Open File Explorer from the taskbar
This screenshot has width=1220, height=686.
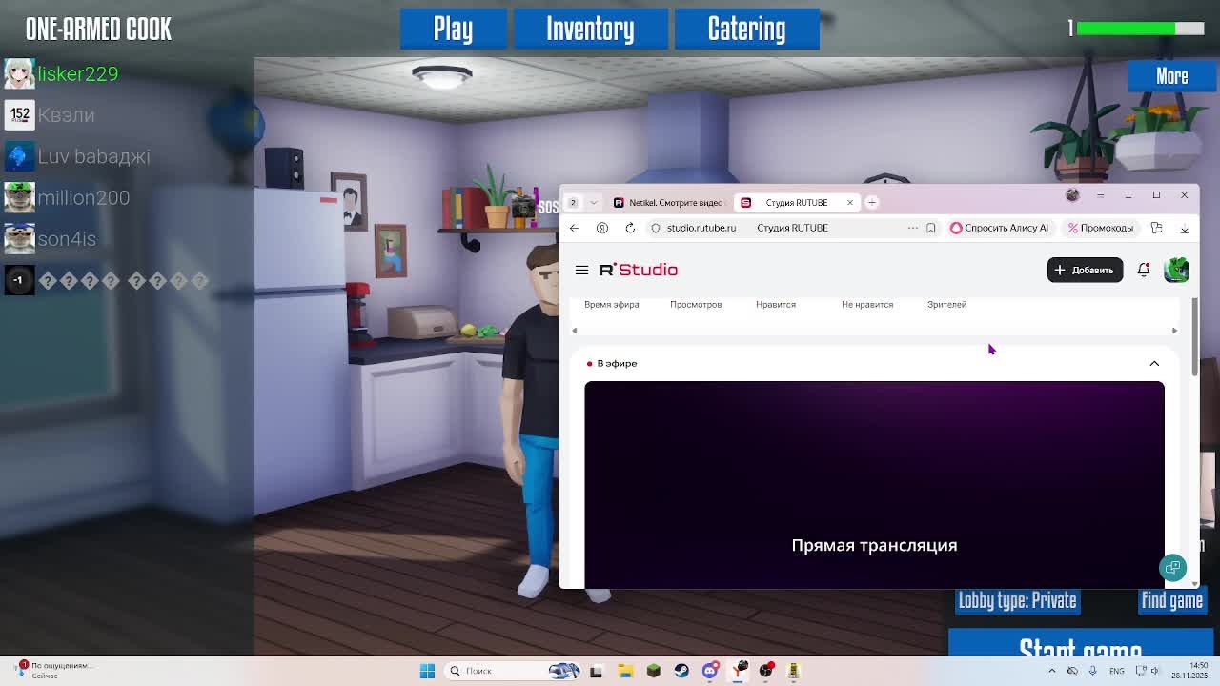point(625,671)
